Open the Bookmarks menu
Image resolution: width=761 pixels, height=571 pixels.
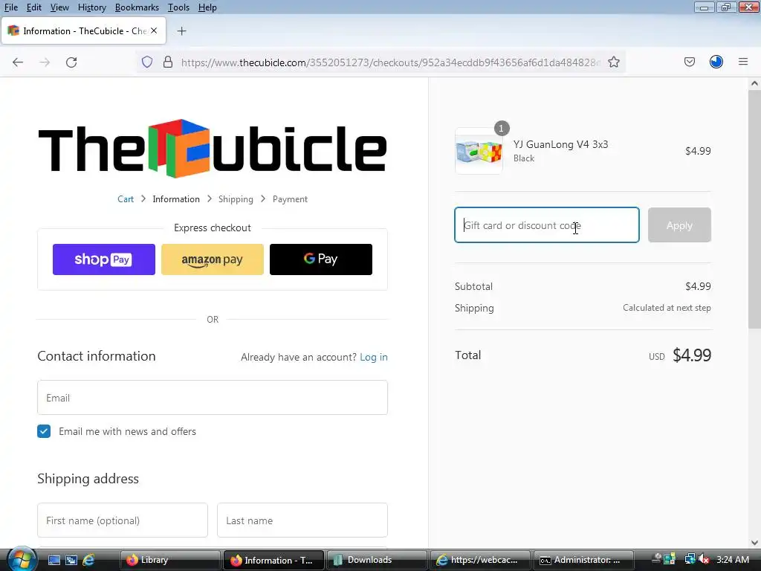(137, 7)
